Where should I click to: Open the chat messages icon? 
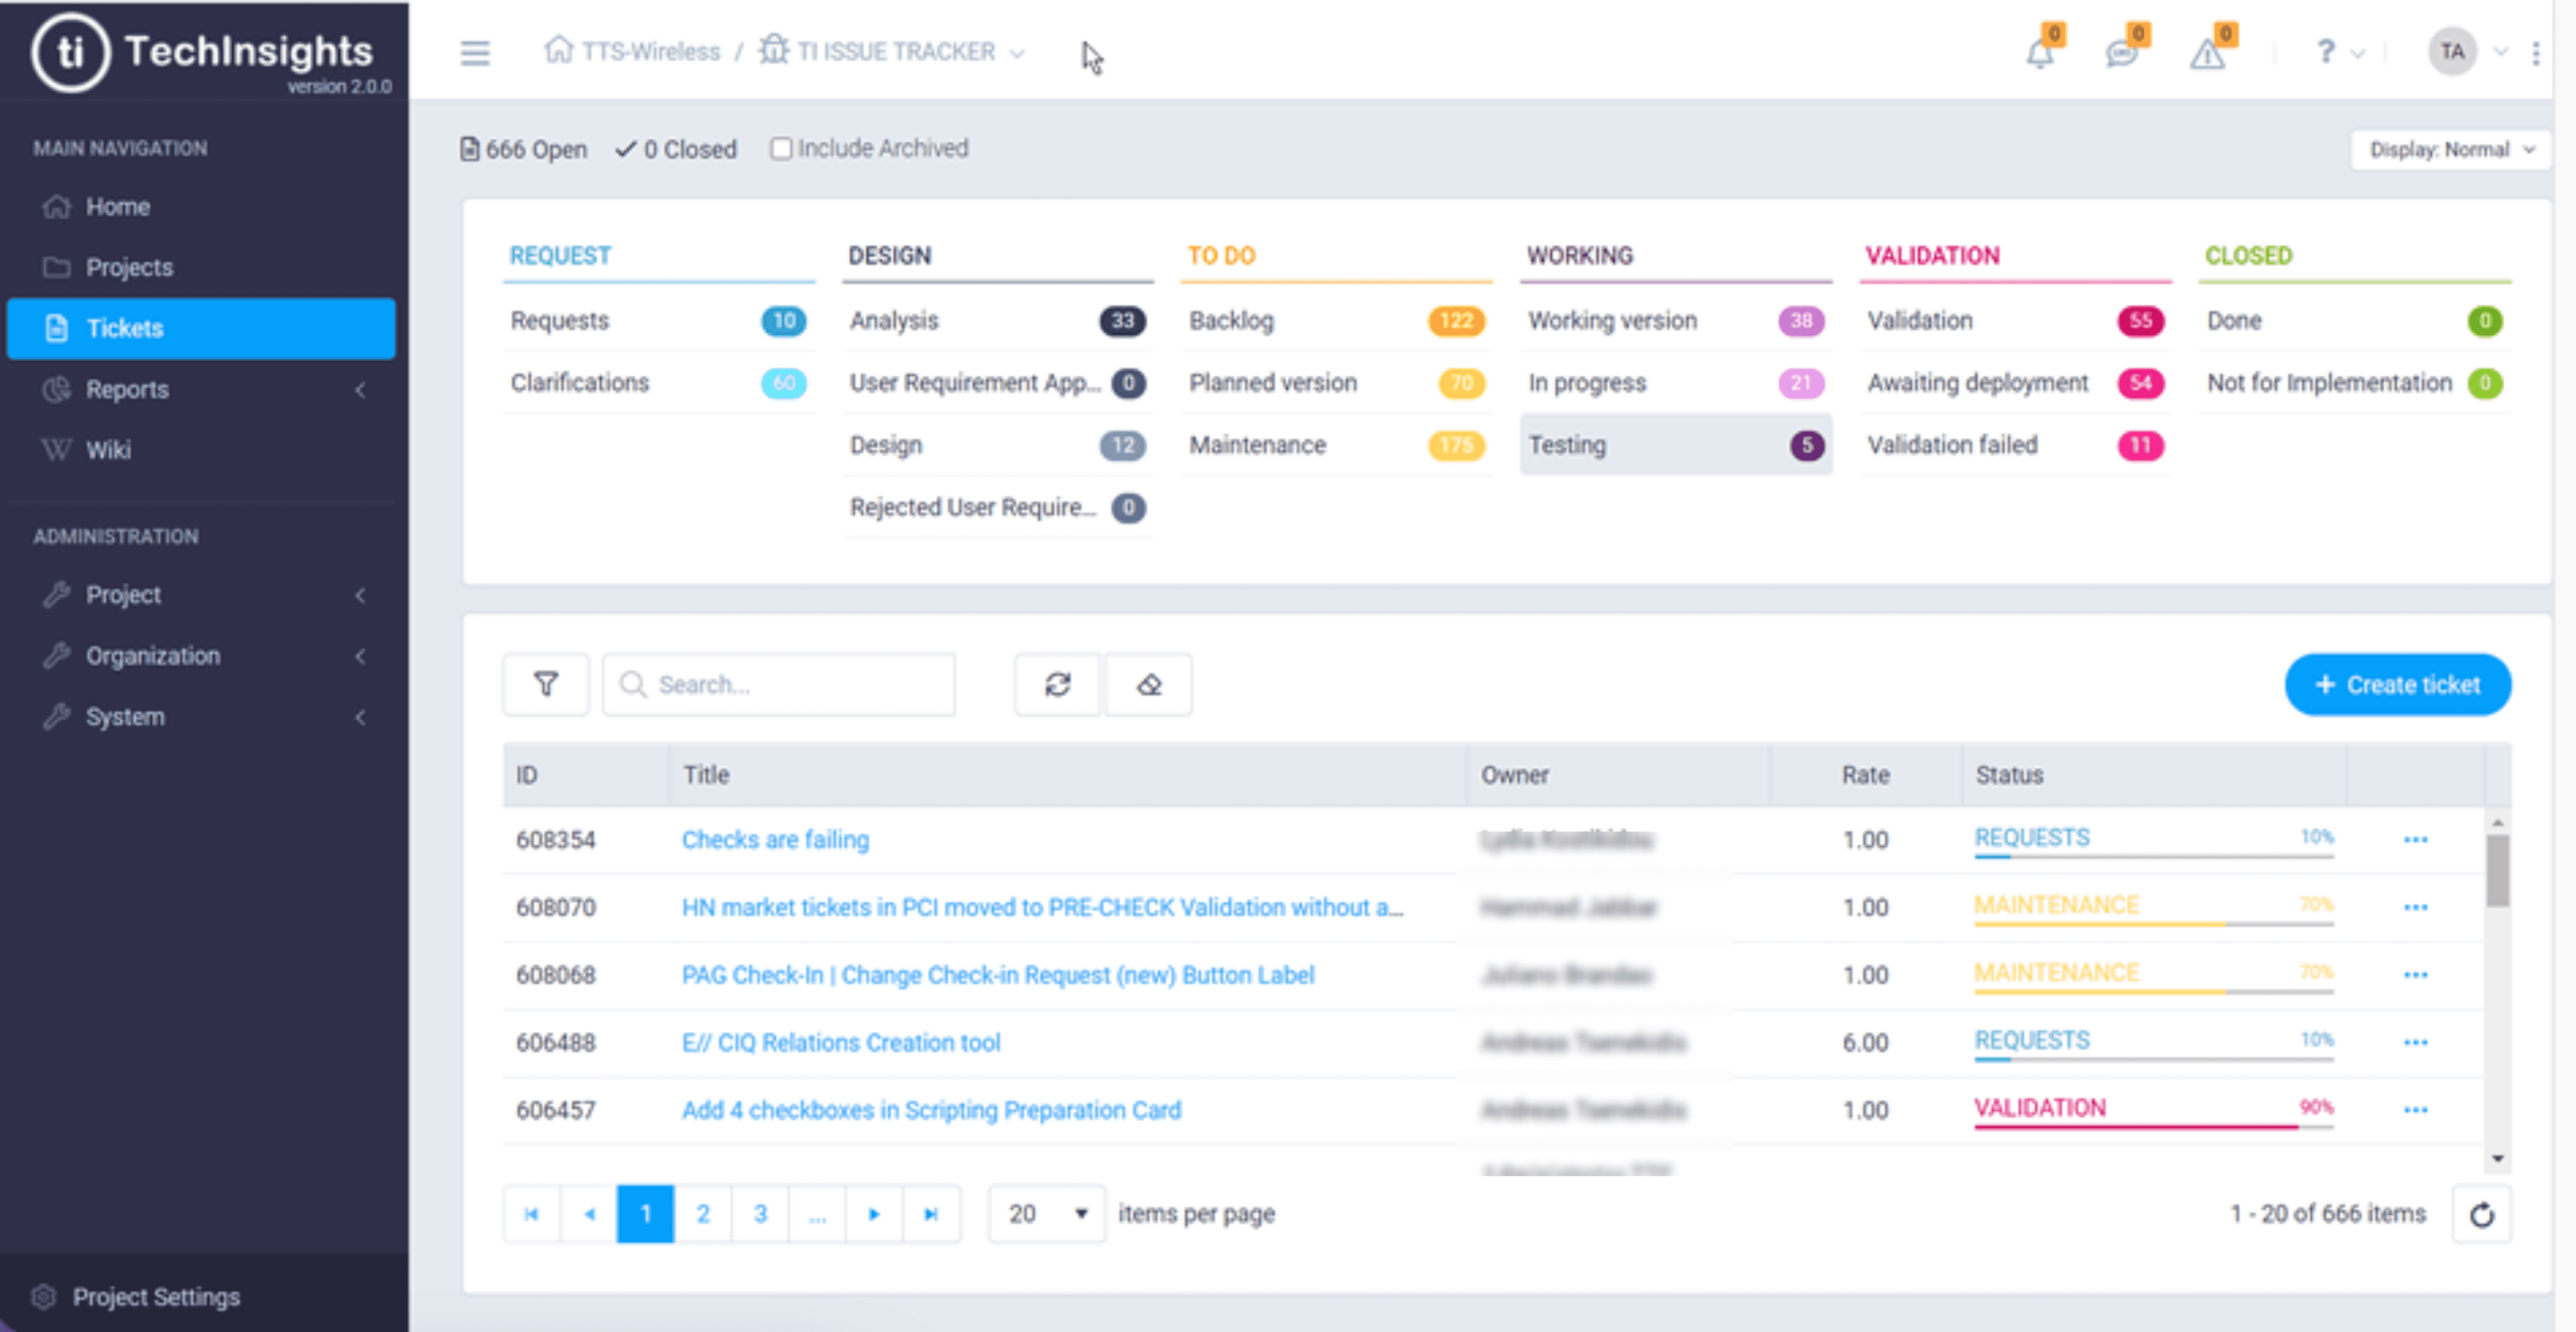click(2122, 52)
